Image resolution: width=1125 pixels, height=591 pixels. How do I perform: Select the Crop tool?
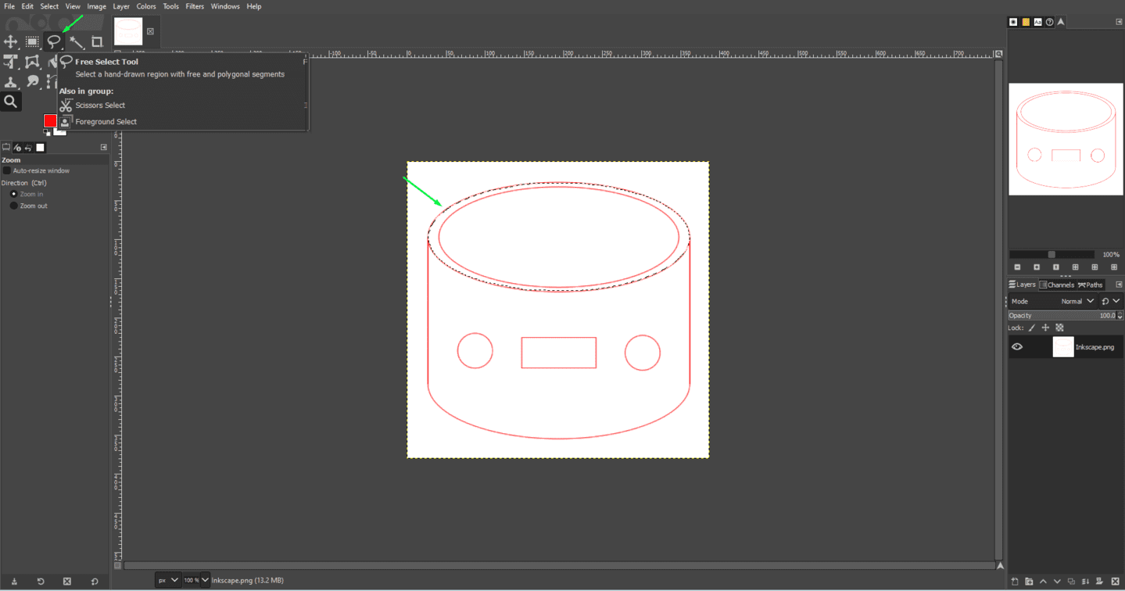click(97, 41)
